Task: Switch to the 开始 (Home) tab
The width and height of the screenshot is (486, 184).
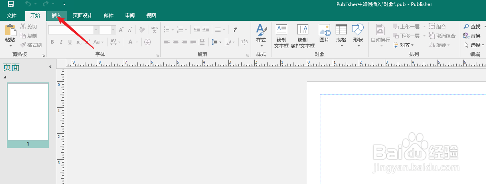Action: [x=35, y=16]
